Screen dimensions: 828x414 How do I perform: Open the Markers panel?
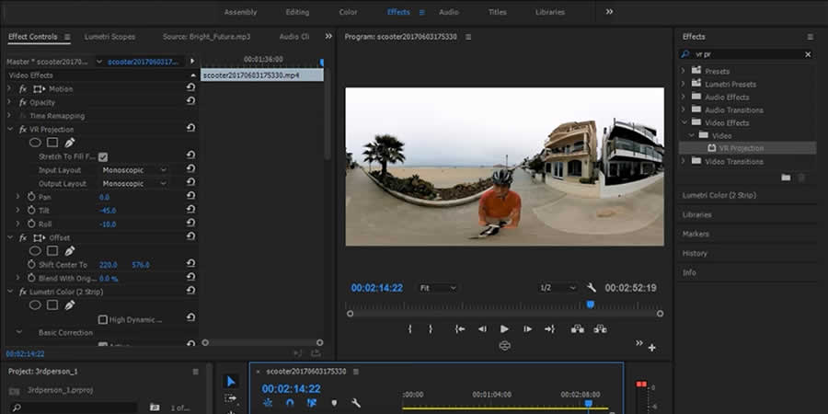(696, 234)
